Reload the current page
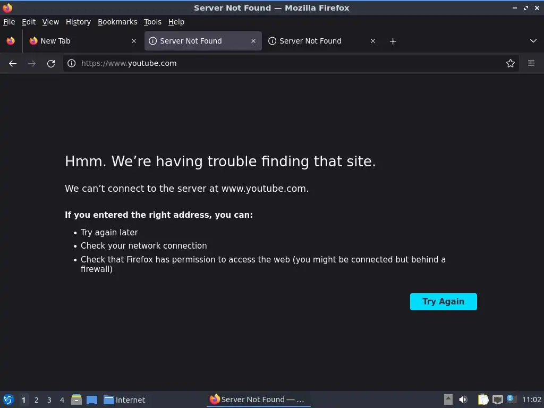The height and width of the screenshot is (408, 544). [x=51, y=64]
